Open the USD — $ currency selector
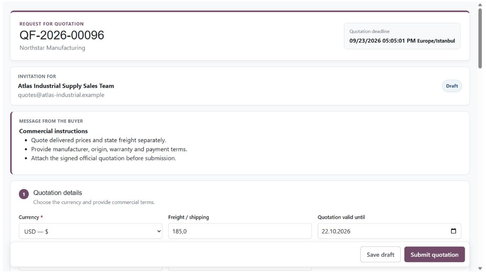The image size is (486, 273). click(91, 231)
